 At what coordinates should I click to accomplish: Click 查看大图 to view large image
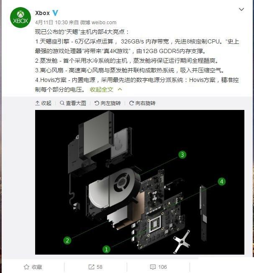(x=73, y=103)
